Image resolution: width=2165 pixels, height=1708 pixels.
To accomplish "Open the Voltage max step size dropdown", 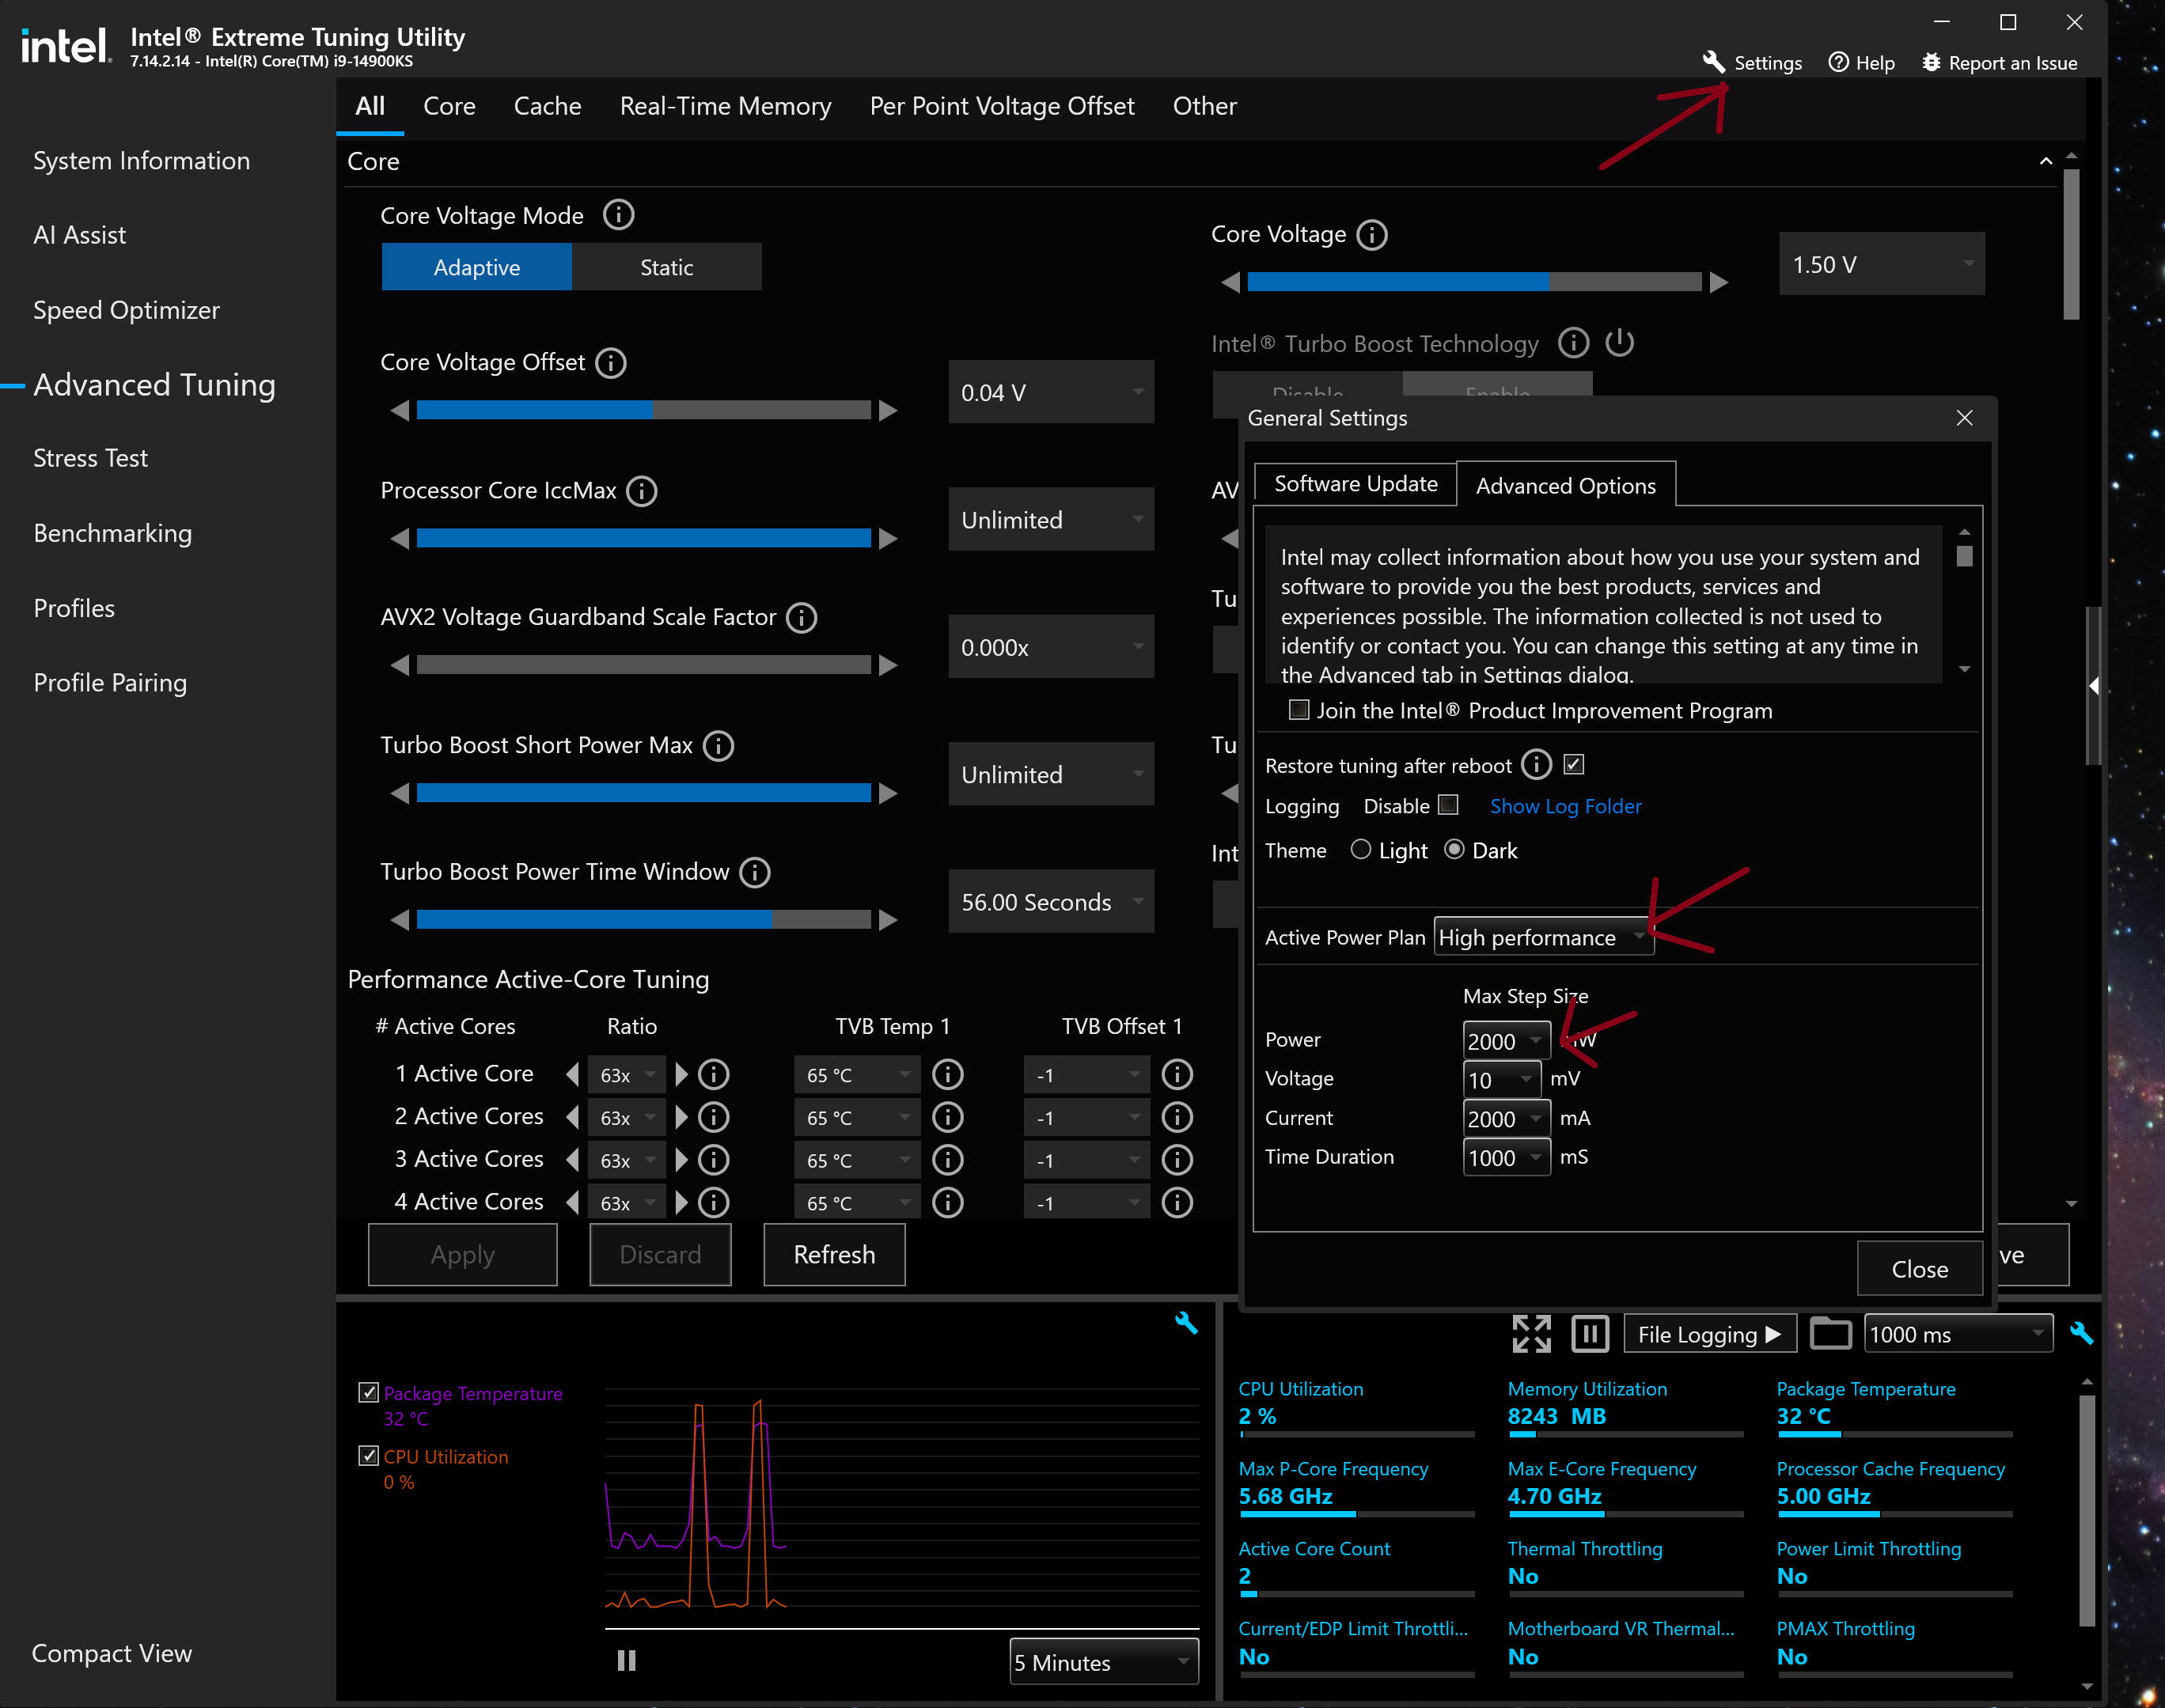I will pos(1501,1079).
